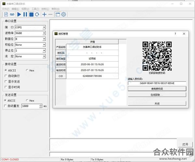Click the question mark help button in dialog
Viewport: 195px width, 162px height.
175,34
